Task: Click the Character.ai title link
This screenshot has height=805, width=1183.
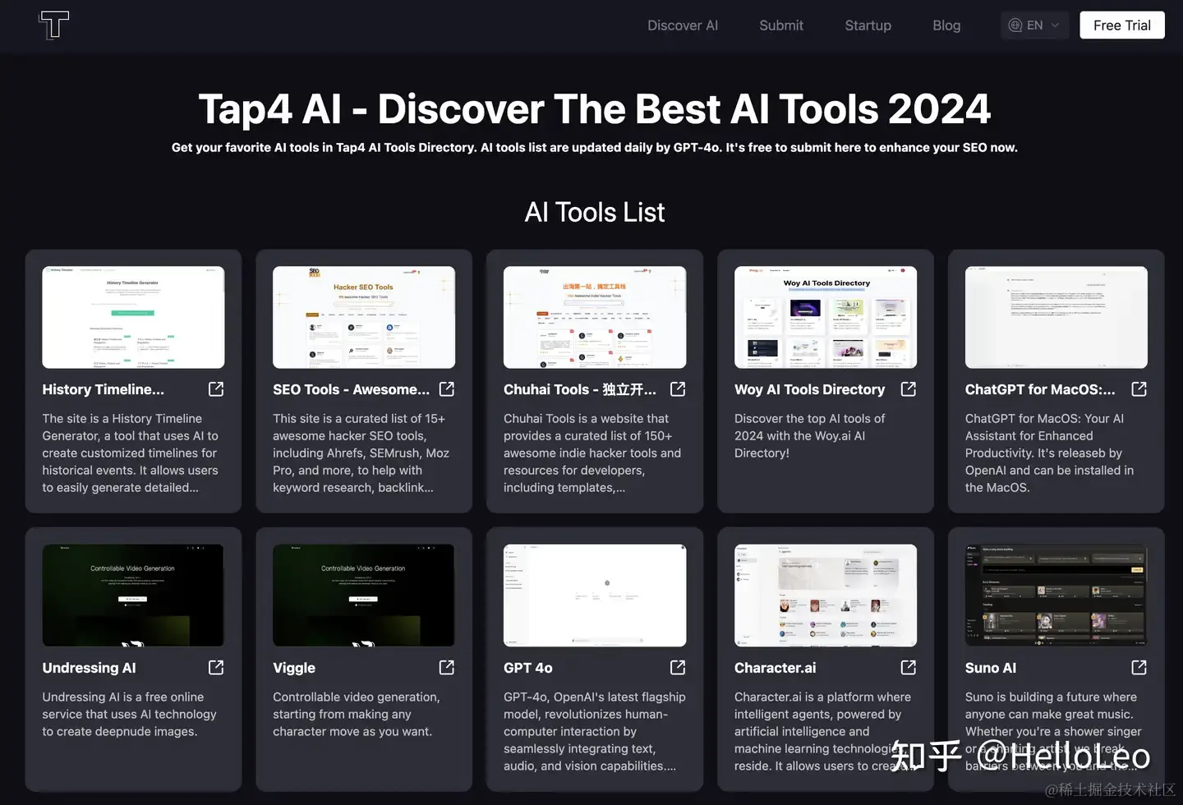Action: click(776, 668)
